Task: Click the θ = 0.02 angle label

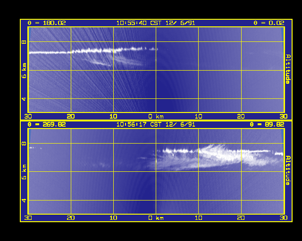Action: click(268, 23)
